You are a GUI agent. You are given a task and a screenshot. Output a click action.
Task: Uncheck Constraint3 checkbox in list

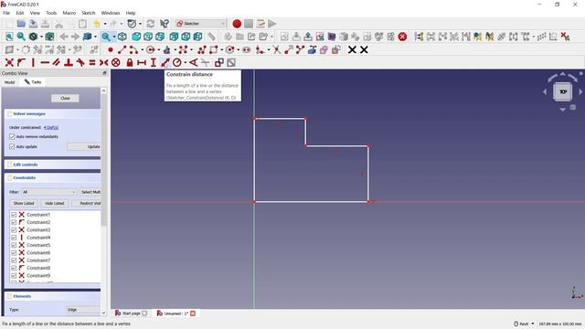(14, 229)
